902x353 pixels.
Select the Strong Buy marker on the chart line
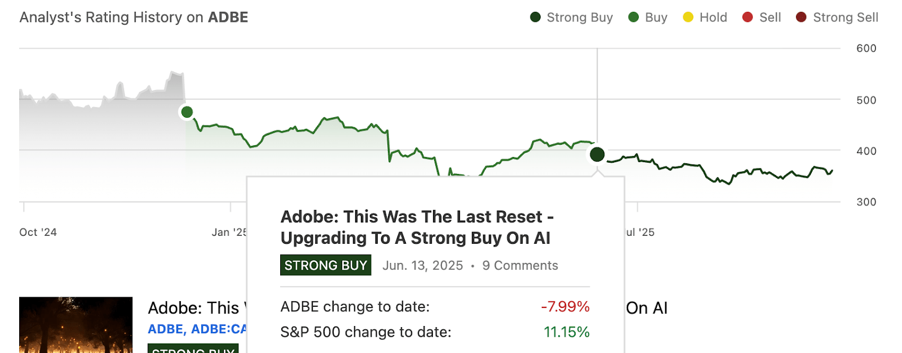tap(597, 154)
